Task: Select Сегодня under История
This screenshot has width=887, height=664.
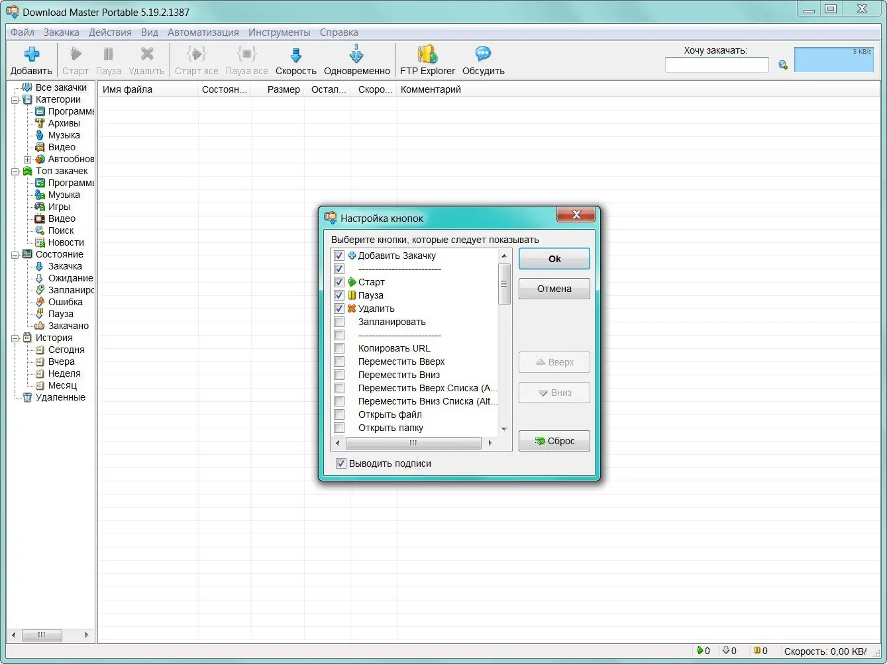Action: 66,350
